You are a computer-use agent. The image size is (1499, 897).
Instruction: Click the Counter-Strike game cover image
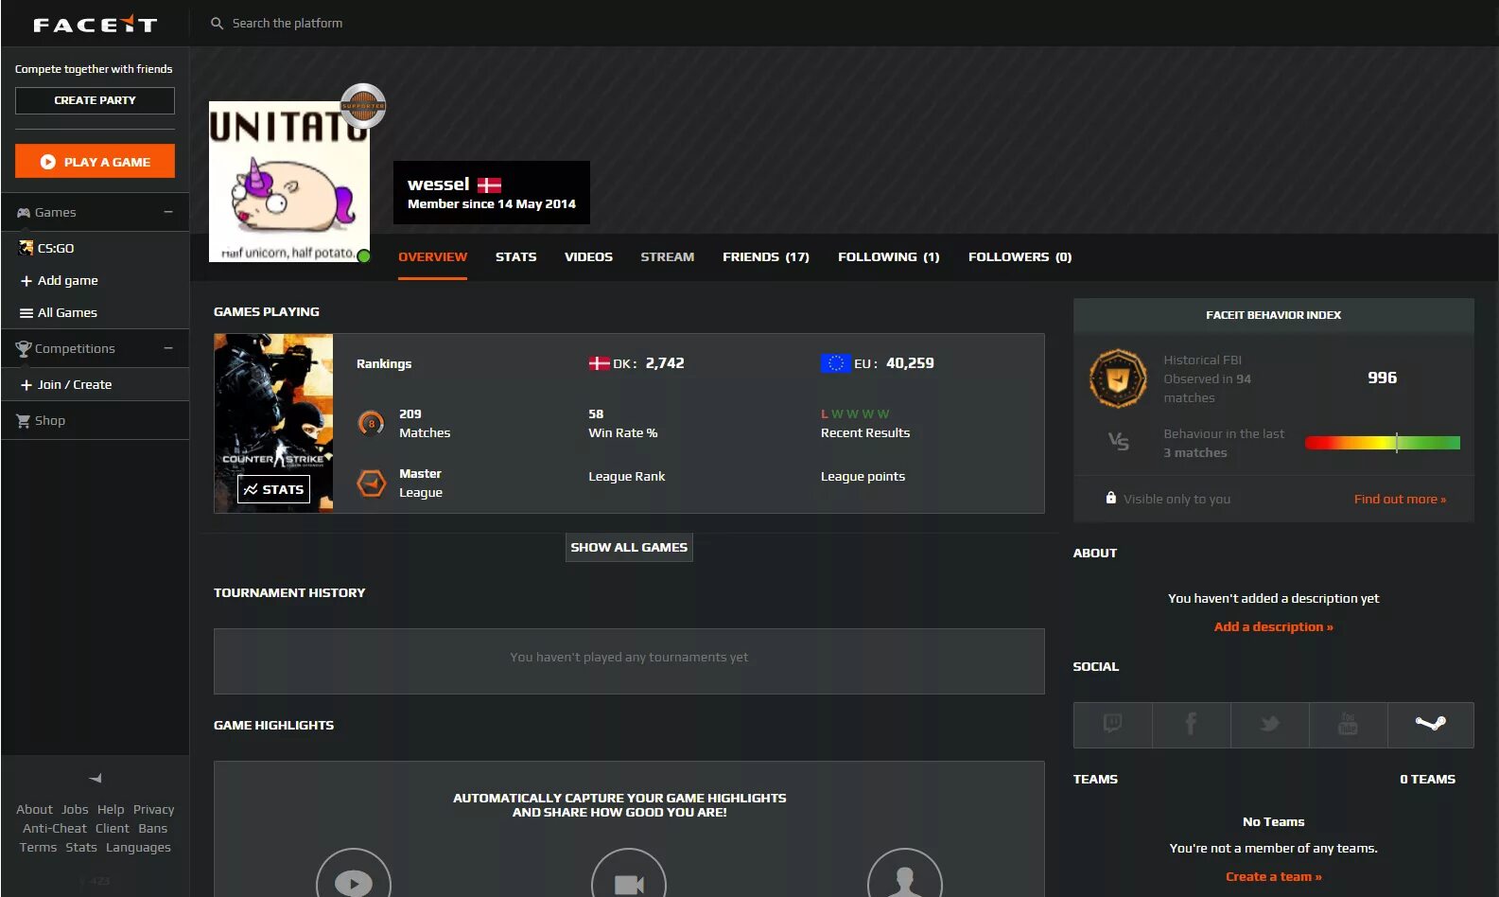pos(273,423)
